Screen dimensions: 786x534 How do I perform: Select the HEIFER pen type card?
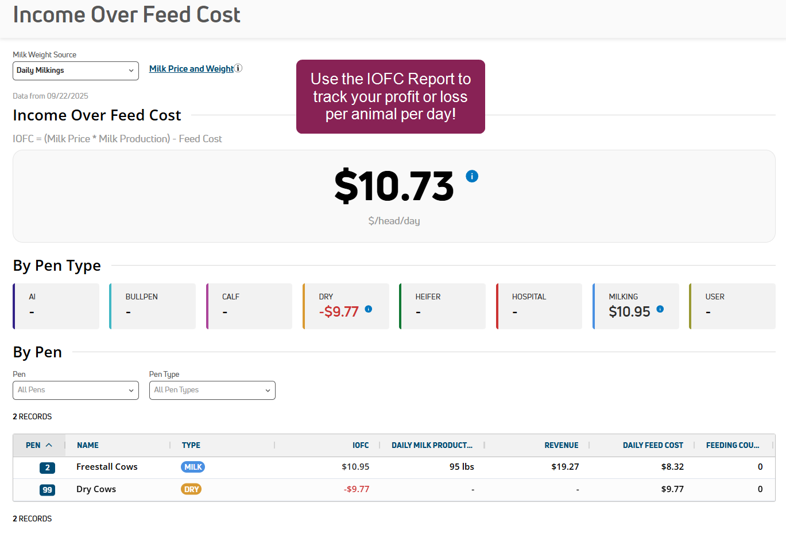[x=442, y=306]
